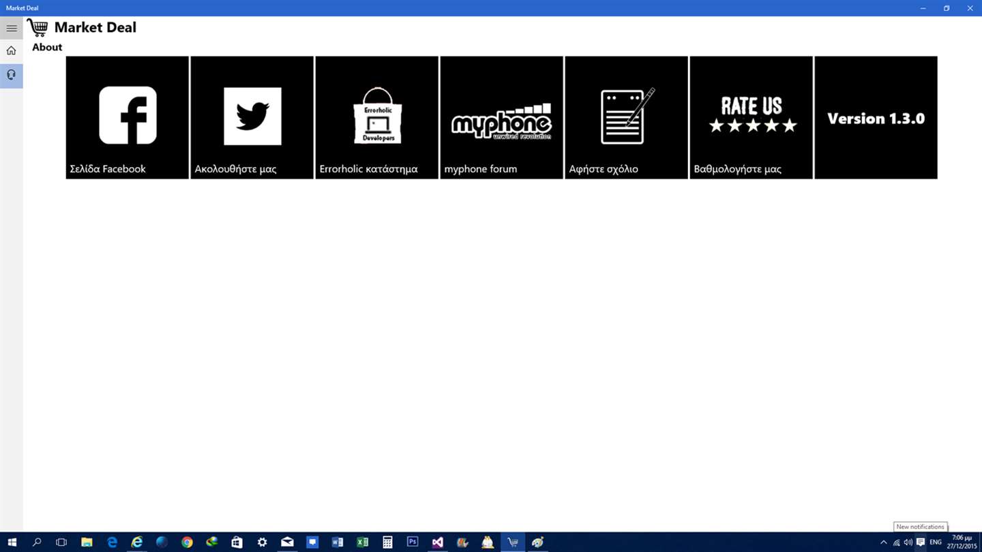Screen dimensions: 982x552
Task: Launch Microsoft Word from the taskbar
Action: click(x=337, y=542)
